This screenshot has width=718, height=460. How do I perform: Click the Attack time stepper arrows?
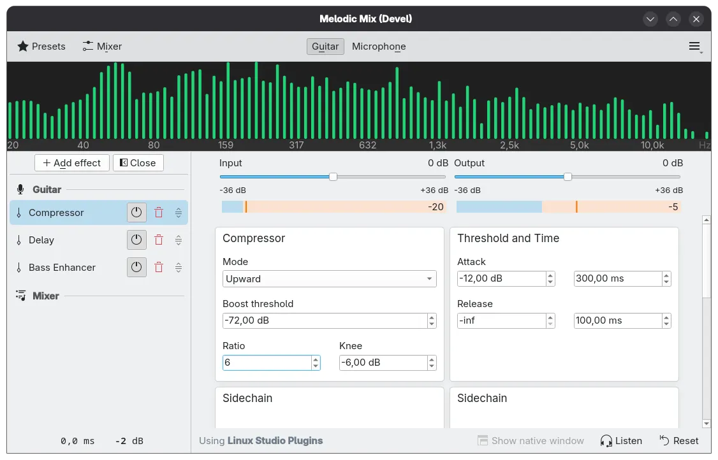click(666, 278)
